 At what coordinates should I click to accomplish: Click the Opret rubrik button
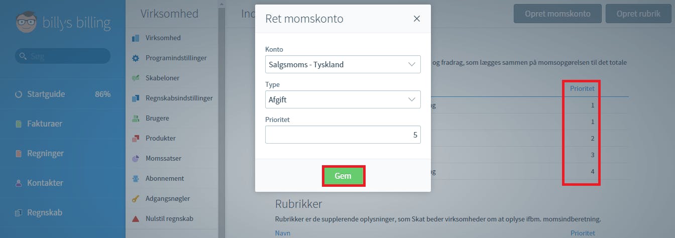click(x=638, y=14)
